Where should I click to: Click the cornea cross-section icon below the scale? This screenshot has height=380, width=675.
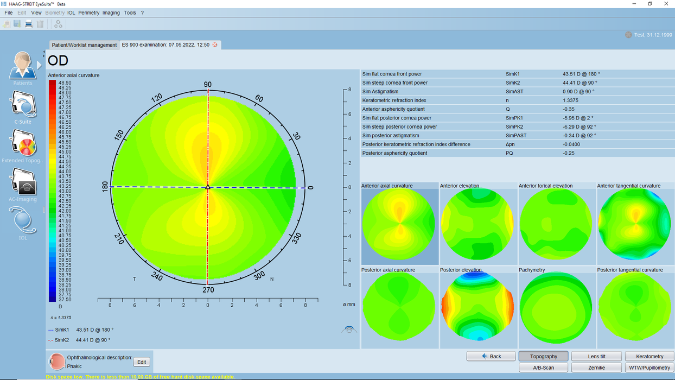click(x=349, y=329)
